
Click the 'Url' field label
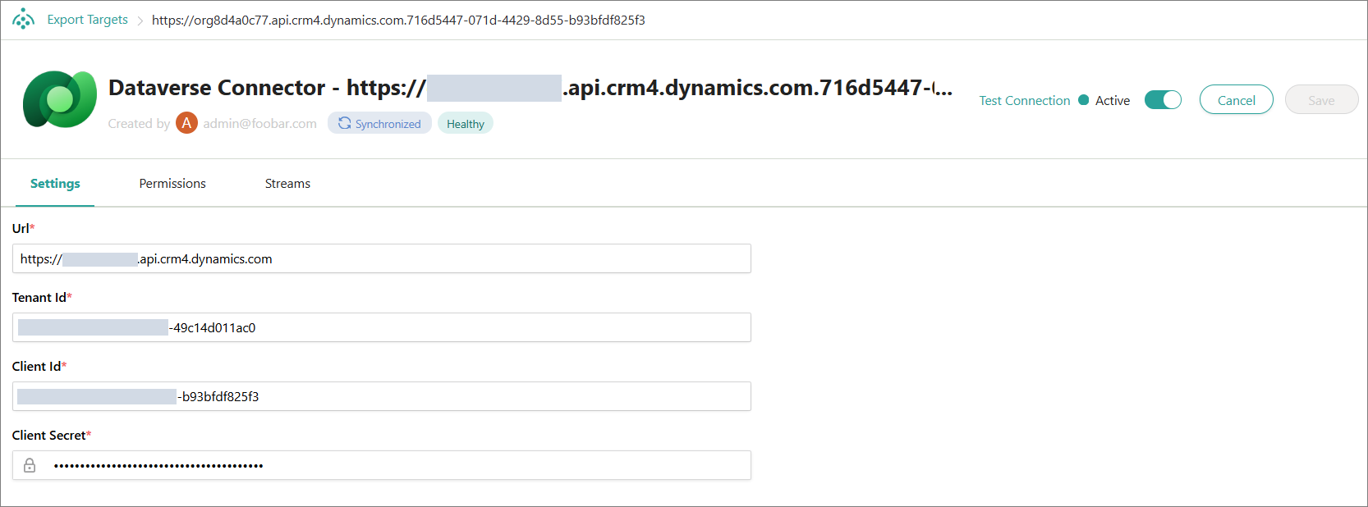[21, 228]
